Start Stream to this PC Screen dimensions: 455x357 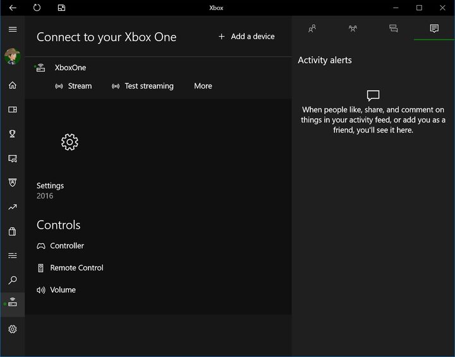pyautogui.click(x=73, y=86)
